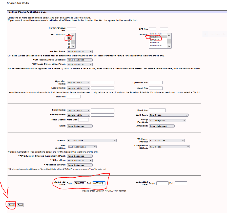Choose ROBERTS in the County list
The width and height of the screenshot is (227, 213).
coord(158,43)
